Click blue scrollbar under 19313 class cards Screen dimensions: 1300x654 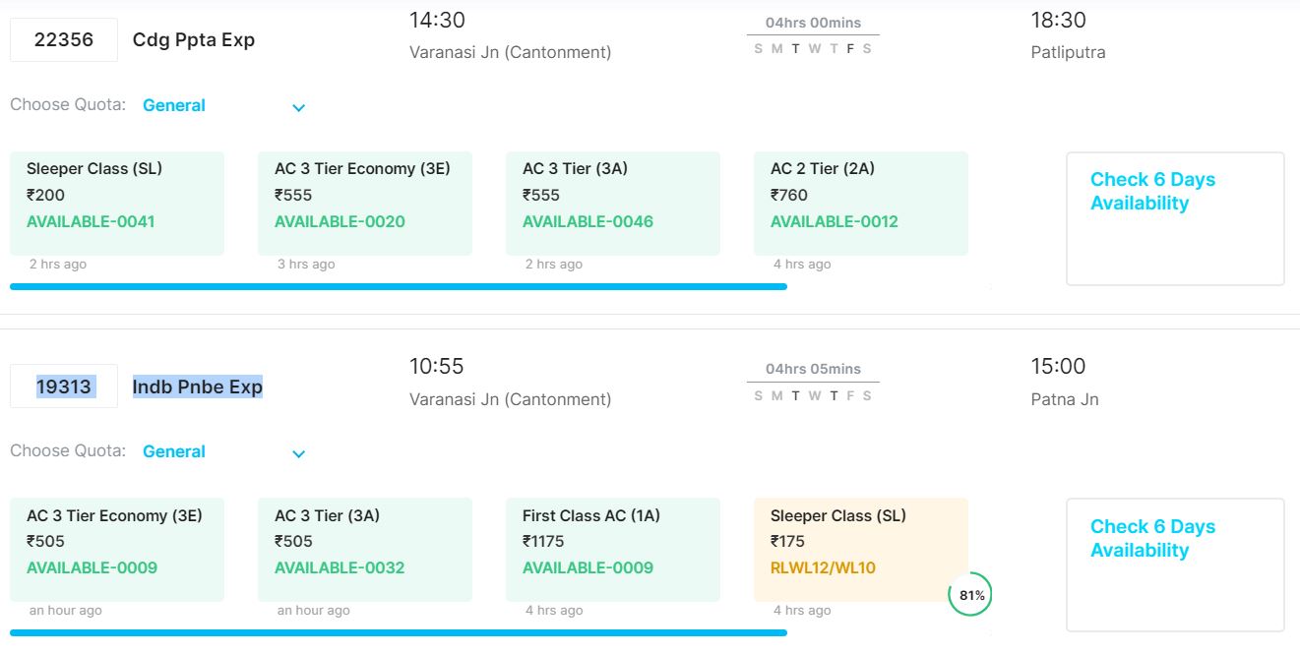click(399, 632)
